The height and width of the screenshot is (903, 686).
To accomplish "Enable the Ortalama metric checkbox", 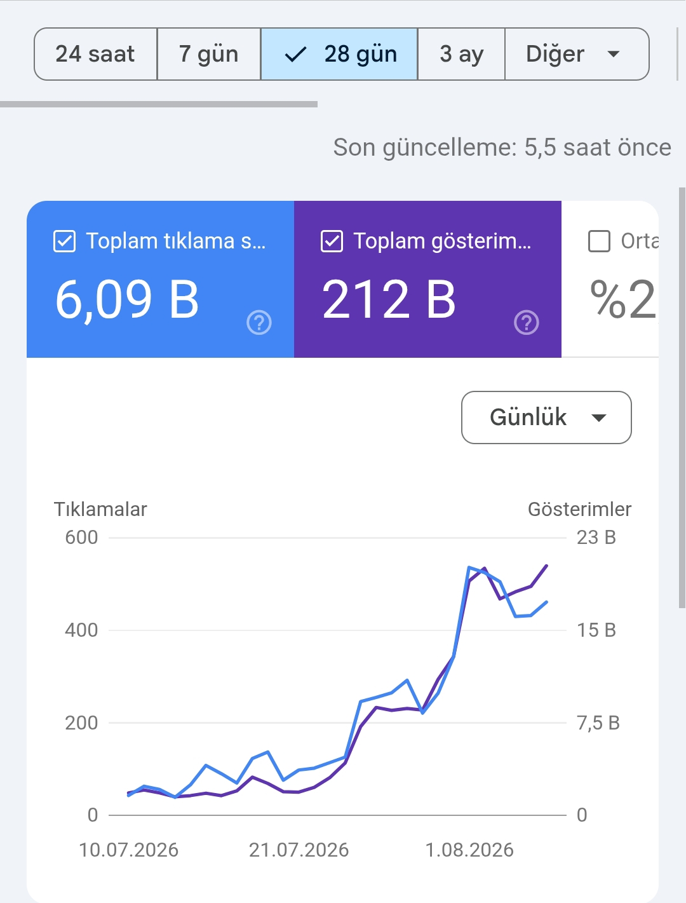I will [x=600, y=241].
